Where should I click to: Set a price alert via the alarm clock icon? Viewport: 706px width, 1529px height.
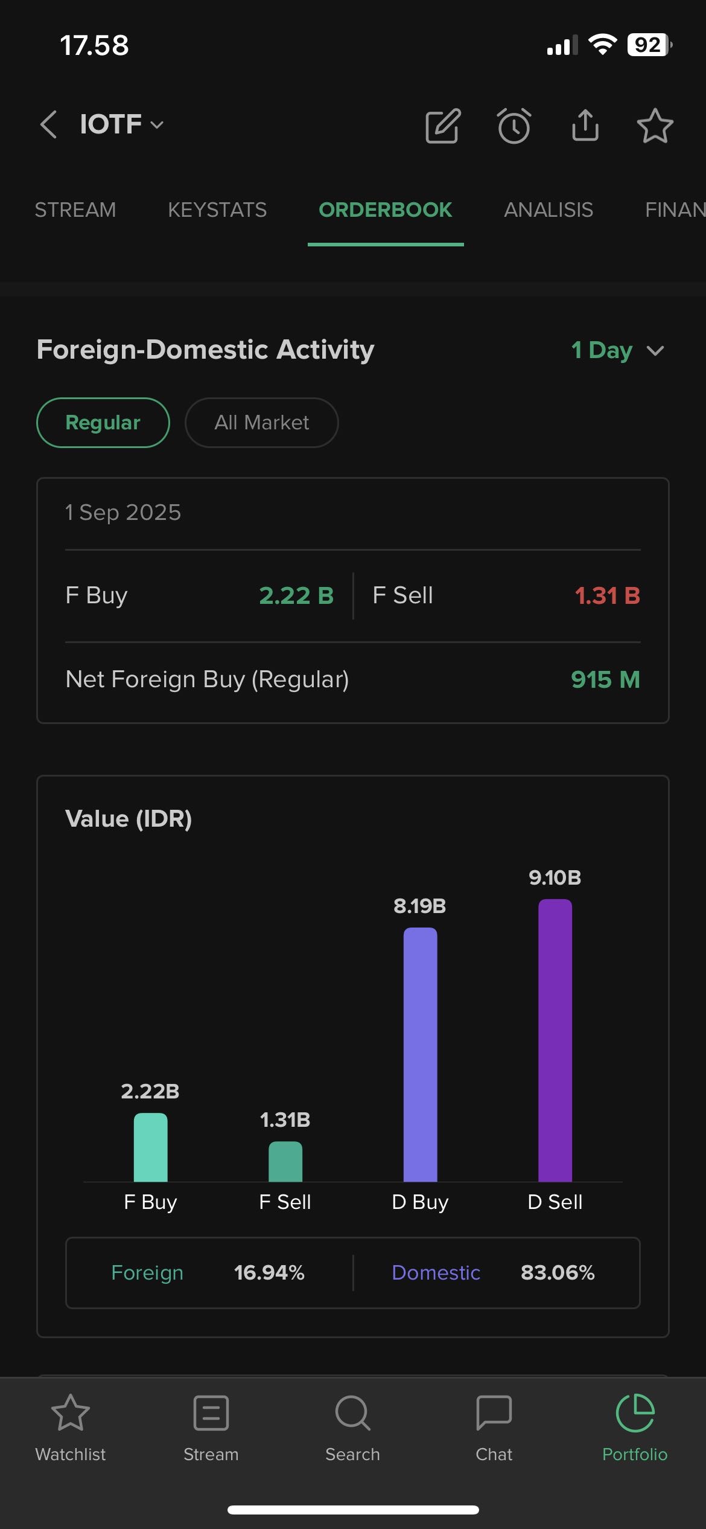coord(514,126)
